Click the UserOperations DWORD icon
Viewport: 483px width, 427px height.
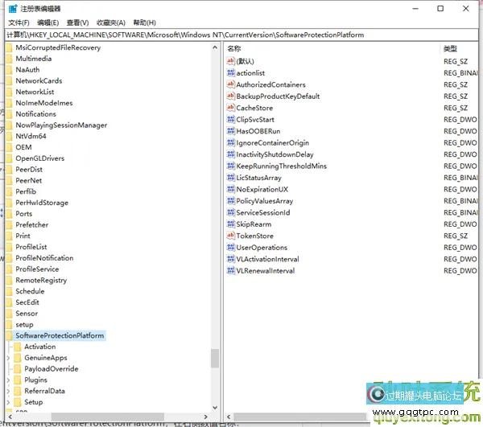pyautogui.click(x=231, y=248)
